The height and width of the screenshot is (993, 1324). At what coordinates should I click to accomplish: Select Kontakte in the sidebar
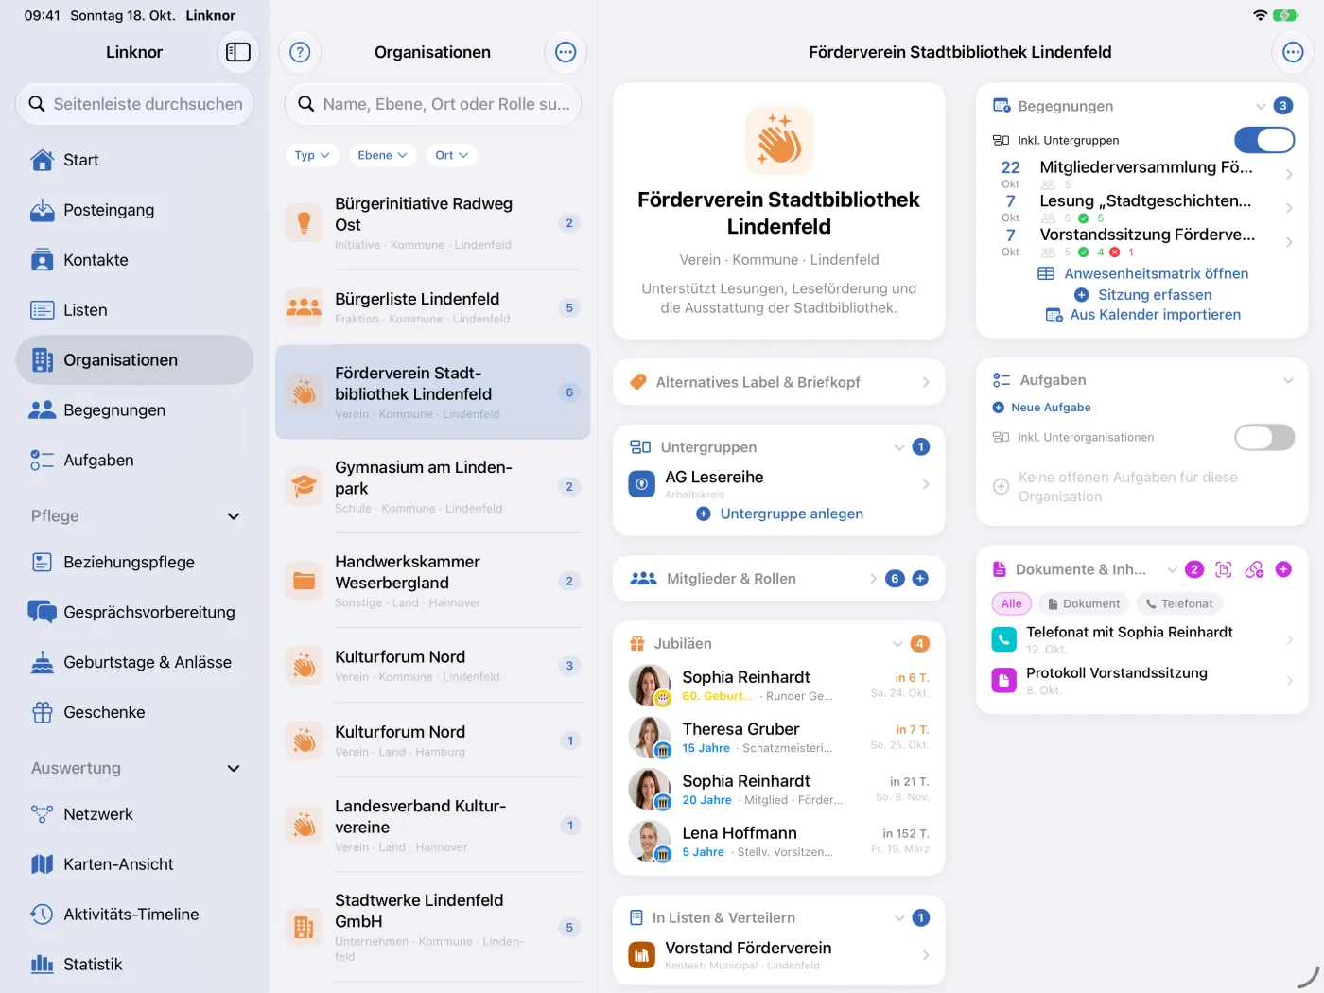134,260
